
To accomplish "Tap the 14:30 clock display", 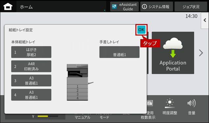I will click(191, 16).
